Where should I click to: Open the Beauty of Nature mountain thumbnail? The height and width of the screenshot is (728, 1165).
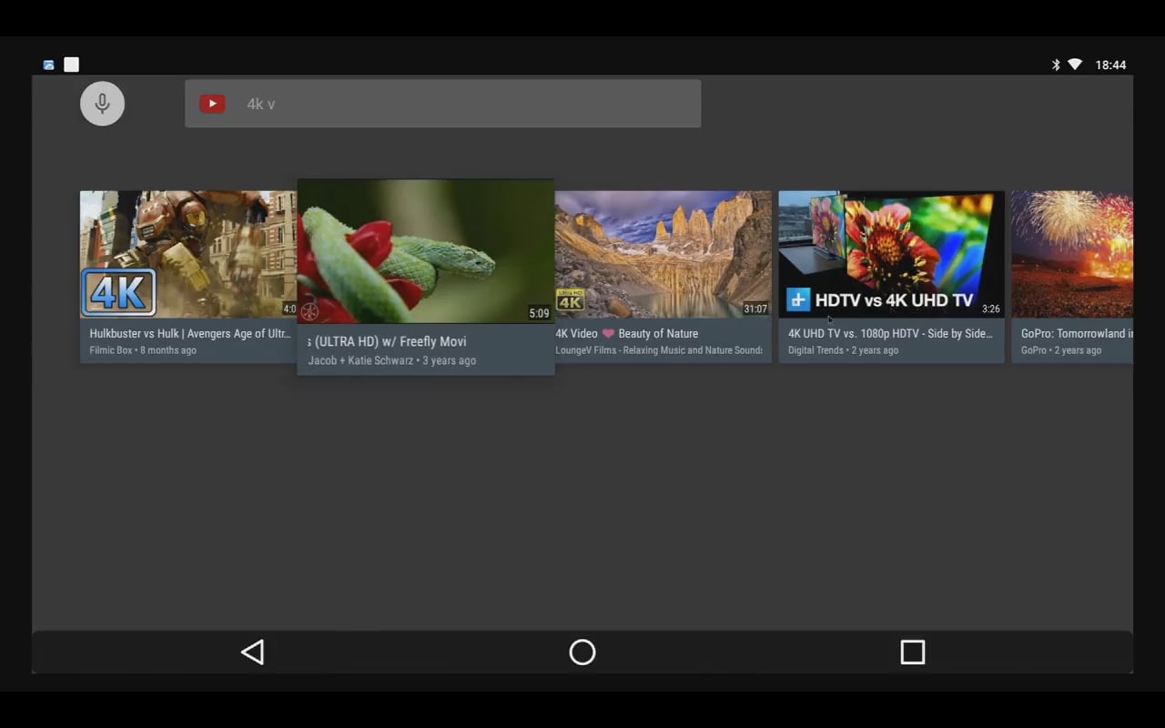click(x=664, y=254)
